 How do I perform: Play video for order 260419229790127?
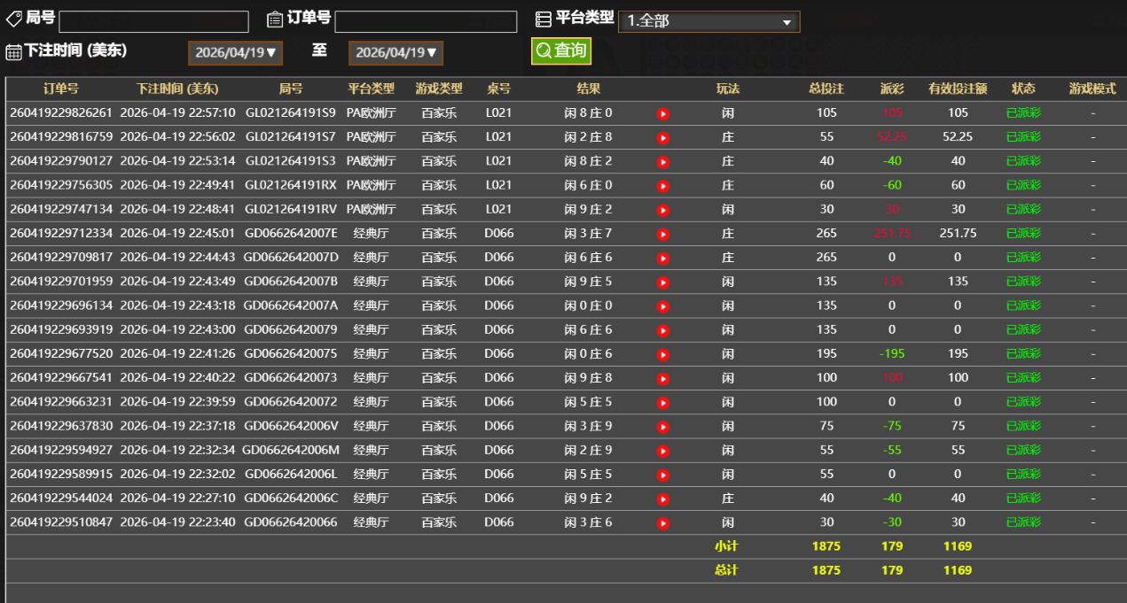tap(662, 162)
